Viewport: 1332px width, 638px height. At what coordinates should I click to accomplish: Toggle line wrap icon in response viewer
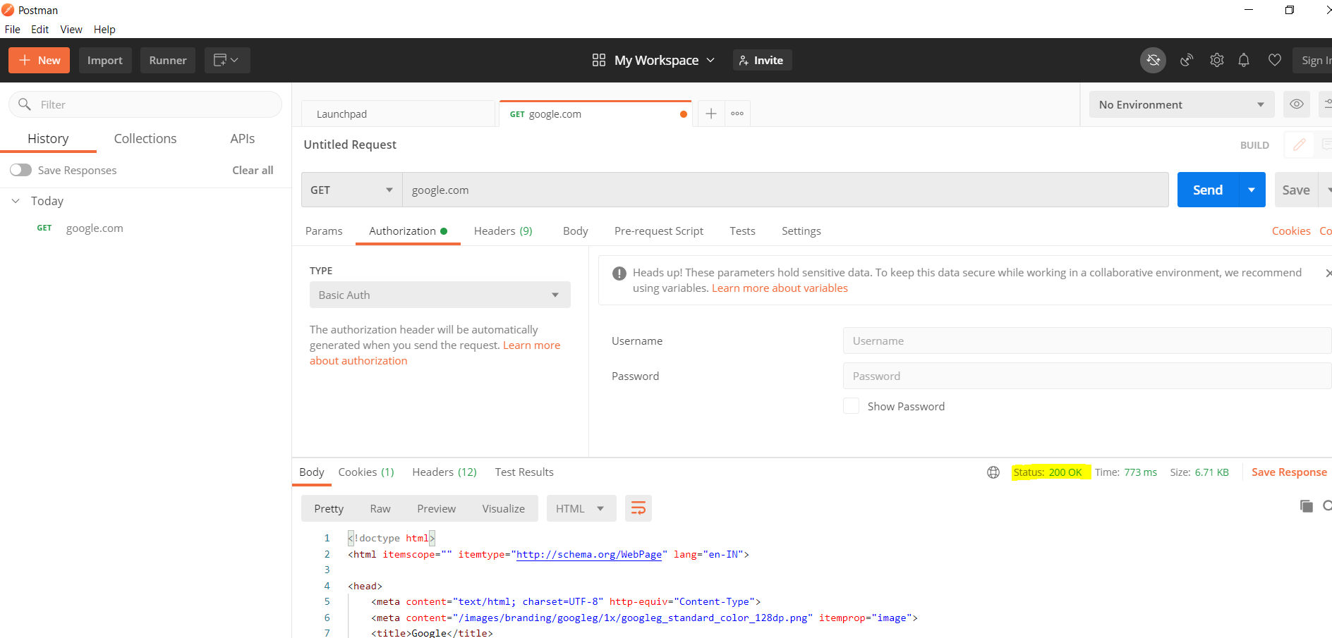(638, 508)
